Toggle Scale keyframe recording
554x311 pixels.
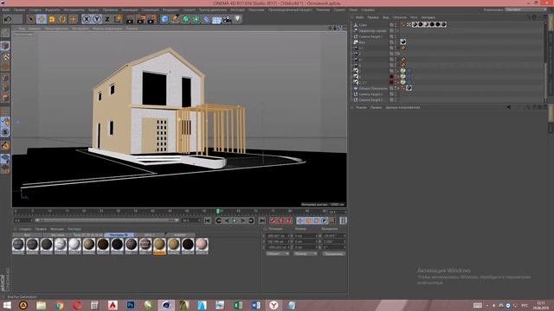(308, 221)
